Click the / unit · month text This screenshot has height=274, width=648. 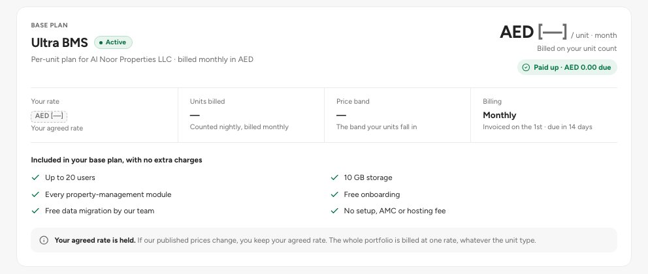(x=594, y=35)
